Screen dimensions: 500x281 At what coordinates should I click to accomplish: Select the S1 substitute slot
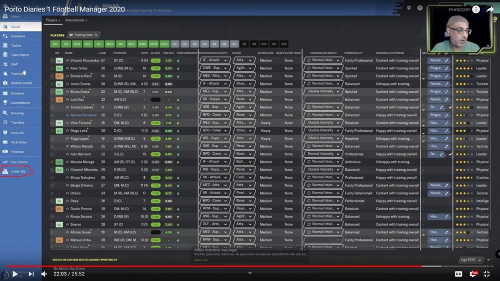[174, 44]
